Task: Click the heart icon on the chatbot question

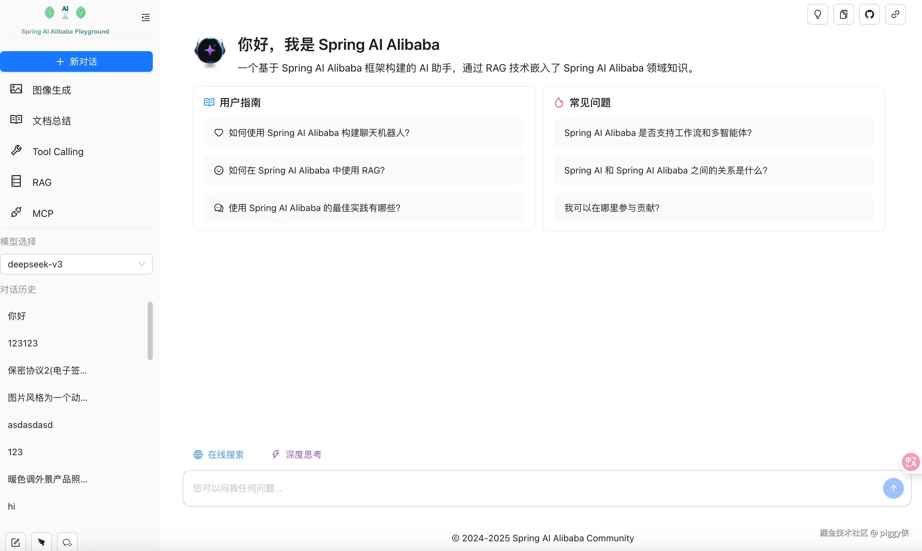Action: tap(219, 132)
